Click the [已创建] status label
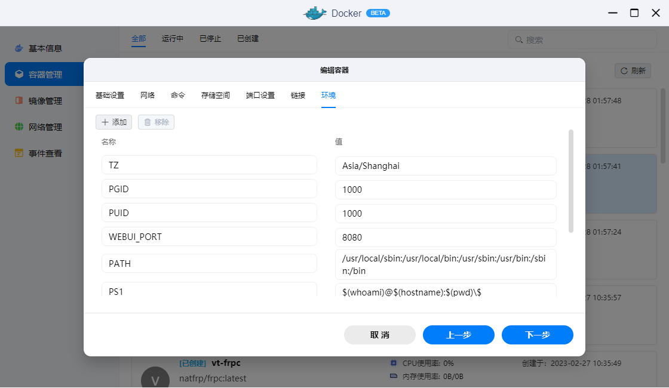This screenshot has height=388, width=669. tap(192, 364)
